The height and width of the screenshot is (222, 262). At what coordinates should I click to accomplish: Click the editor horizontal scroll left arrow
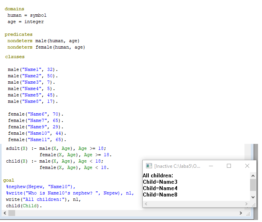coord(5,213)
